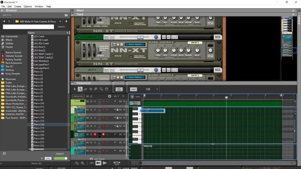Click the Snap button in sequencer toolbar

coord(134,89)
